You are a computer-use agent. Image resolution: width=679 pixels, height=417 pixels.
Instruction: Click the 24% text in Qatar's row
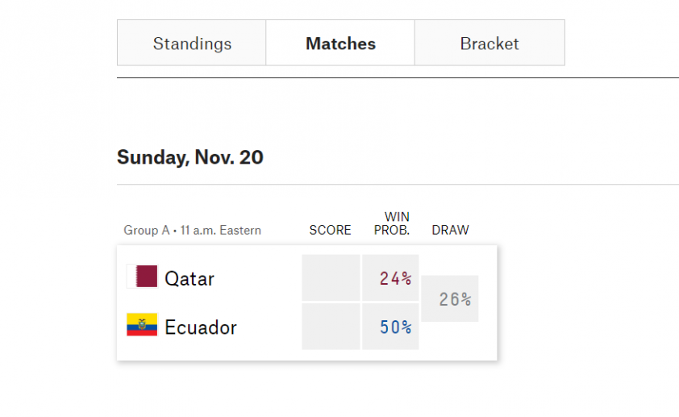coord(395,278)
